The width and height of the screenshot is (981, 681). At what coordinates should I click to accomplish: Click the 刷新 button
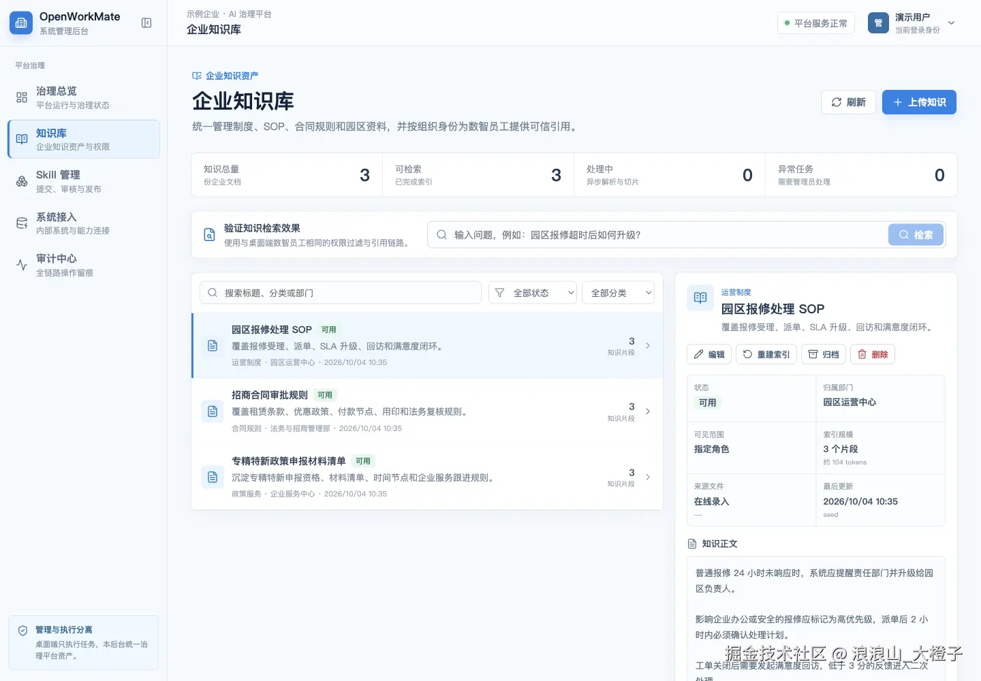coord(848,102)
